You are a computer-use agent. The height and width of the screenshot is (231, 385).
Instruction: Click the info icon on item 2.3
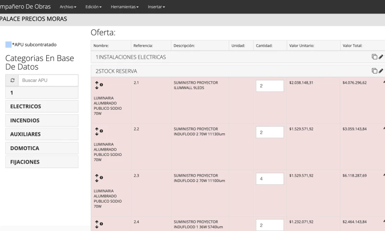tap(101, 178)
